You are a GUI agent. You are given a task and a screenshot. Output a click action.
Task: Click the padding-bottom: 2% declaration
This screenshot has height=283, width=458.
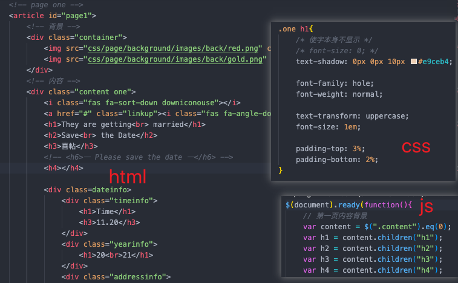pyautogui.click(x=336, y=159)
